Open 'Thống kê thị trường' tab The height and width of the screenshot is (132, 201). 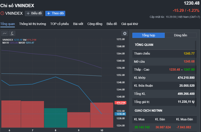(33, 24)
